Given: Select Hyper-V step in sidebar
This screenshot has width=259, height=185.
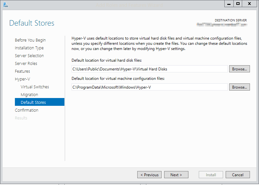Looking at the screenshot, I should pos(22,79).
